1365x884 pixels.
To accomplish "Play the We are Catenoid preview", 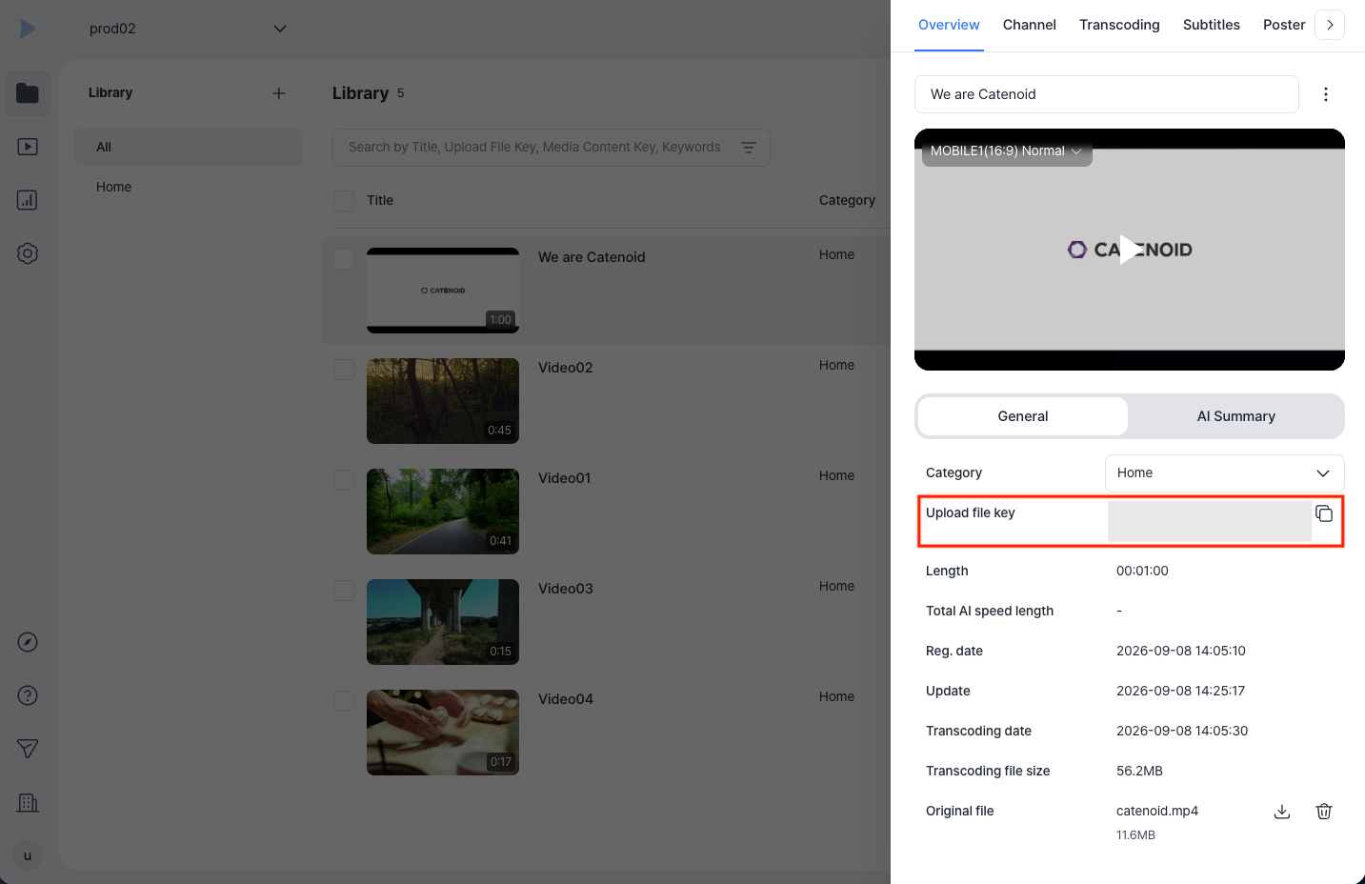I will click(x=1129, y=250).
